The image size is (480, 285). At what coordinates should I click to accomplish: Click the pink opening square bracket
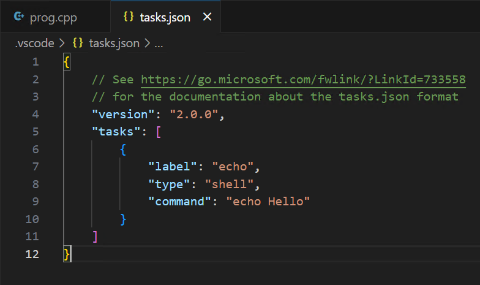click(159, 132)
